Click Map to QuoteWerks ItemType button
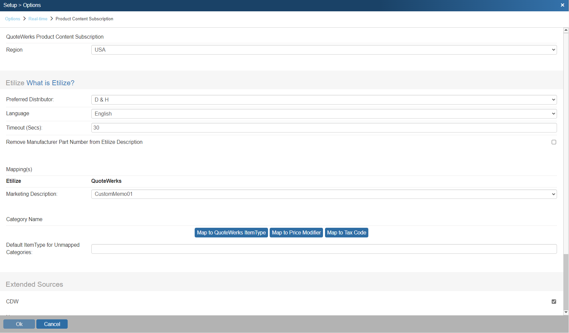Viewport: 569px width, 333px height. coord(231,233)
